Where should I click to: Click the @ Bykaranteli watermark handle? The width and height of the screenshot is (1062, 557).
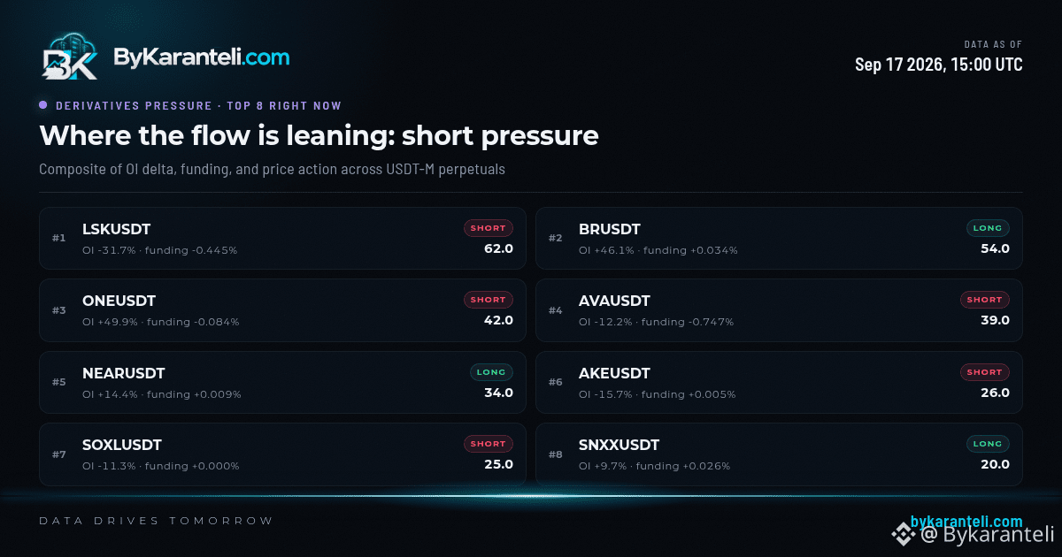pyautogui.click(x=987, y=534)
